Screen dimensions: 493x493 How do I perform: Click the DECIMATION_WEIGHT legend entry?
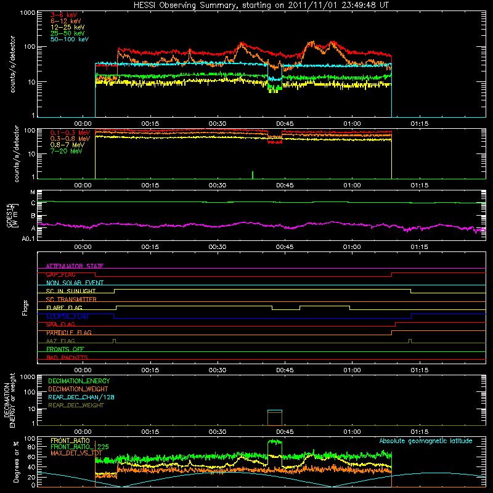(x=78, y=389)
